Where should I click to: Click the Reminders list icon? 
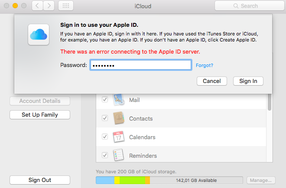click(x=119, y=155)
